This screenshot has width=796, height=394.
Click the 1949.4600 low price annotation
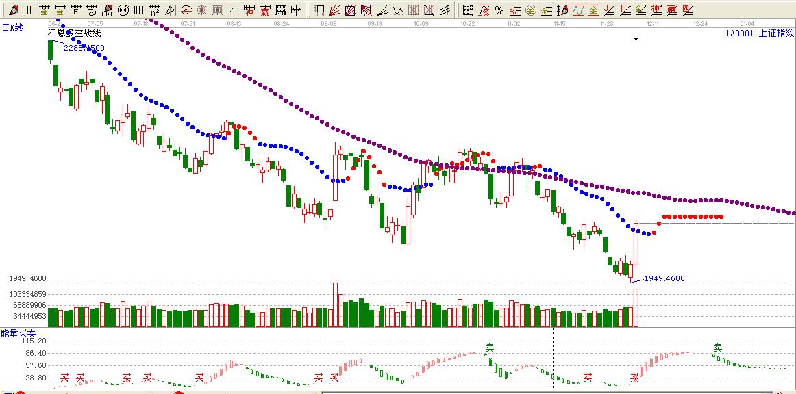point(664,278)
